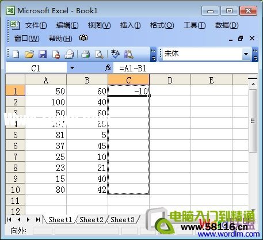Select column C header
The image size is (263, 240).
[x=128, y=80]
